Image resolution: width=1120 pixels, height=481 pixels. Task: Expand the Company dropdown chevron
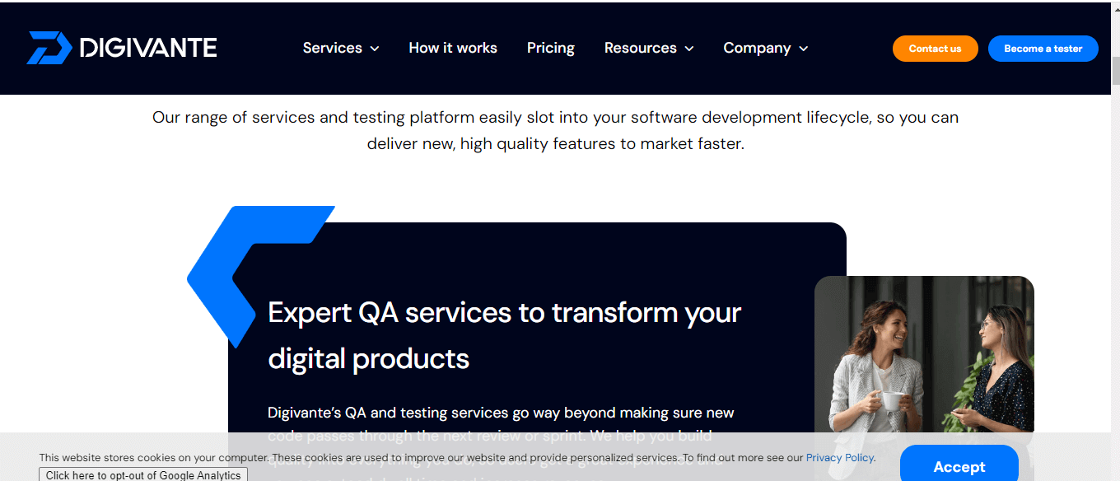coord(803,49)
